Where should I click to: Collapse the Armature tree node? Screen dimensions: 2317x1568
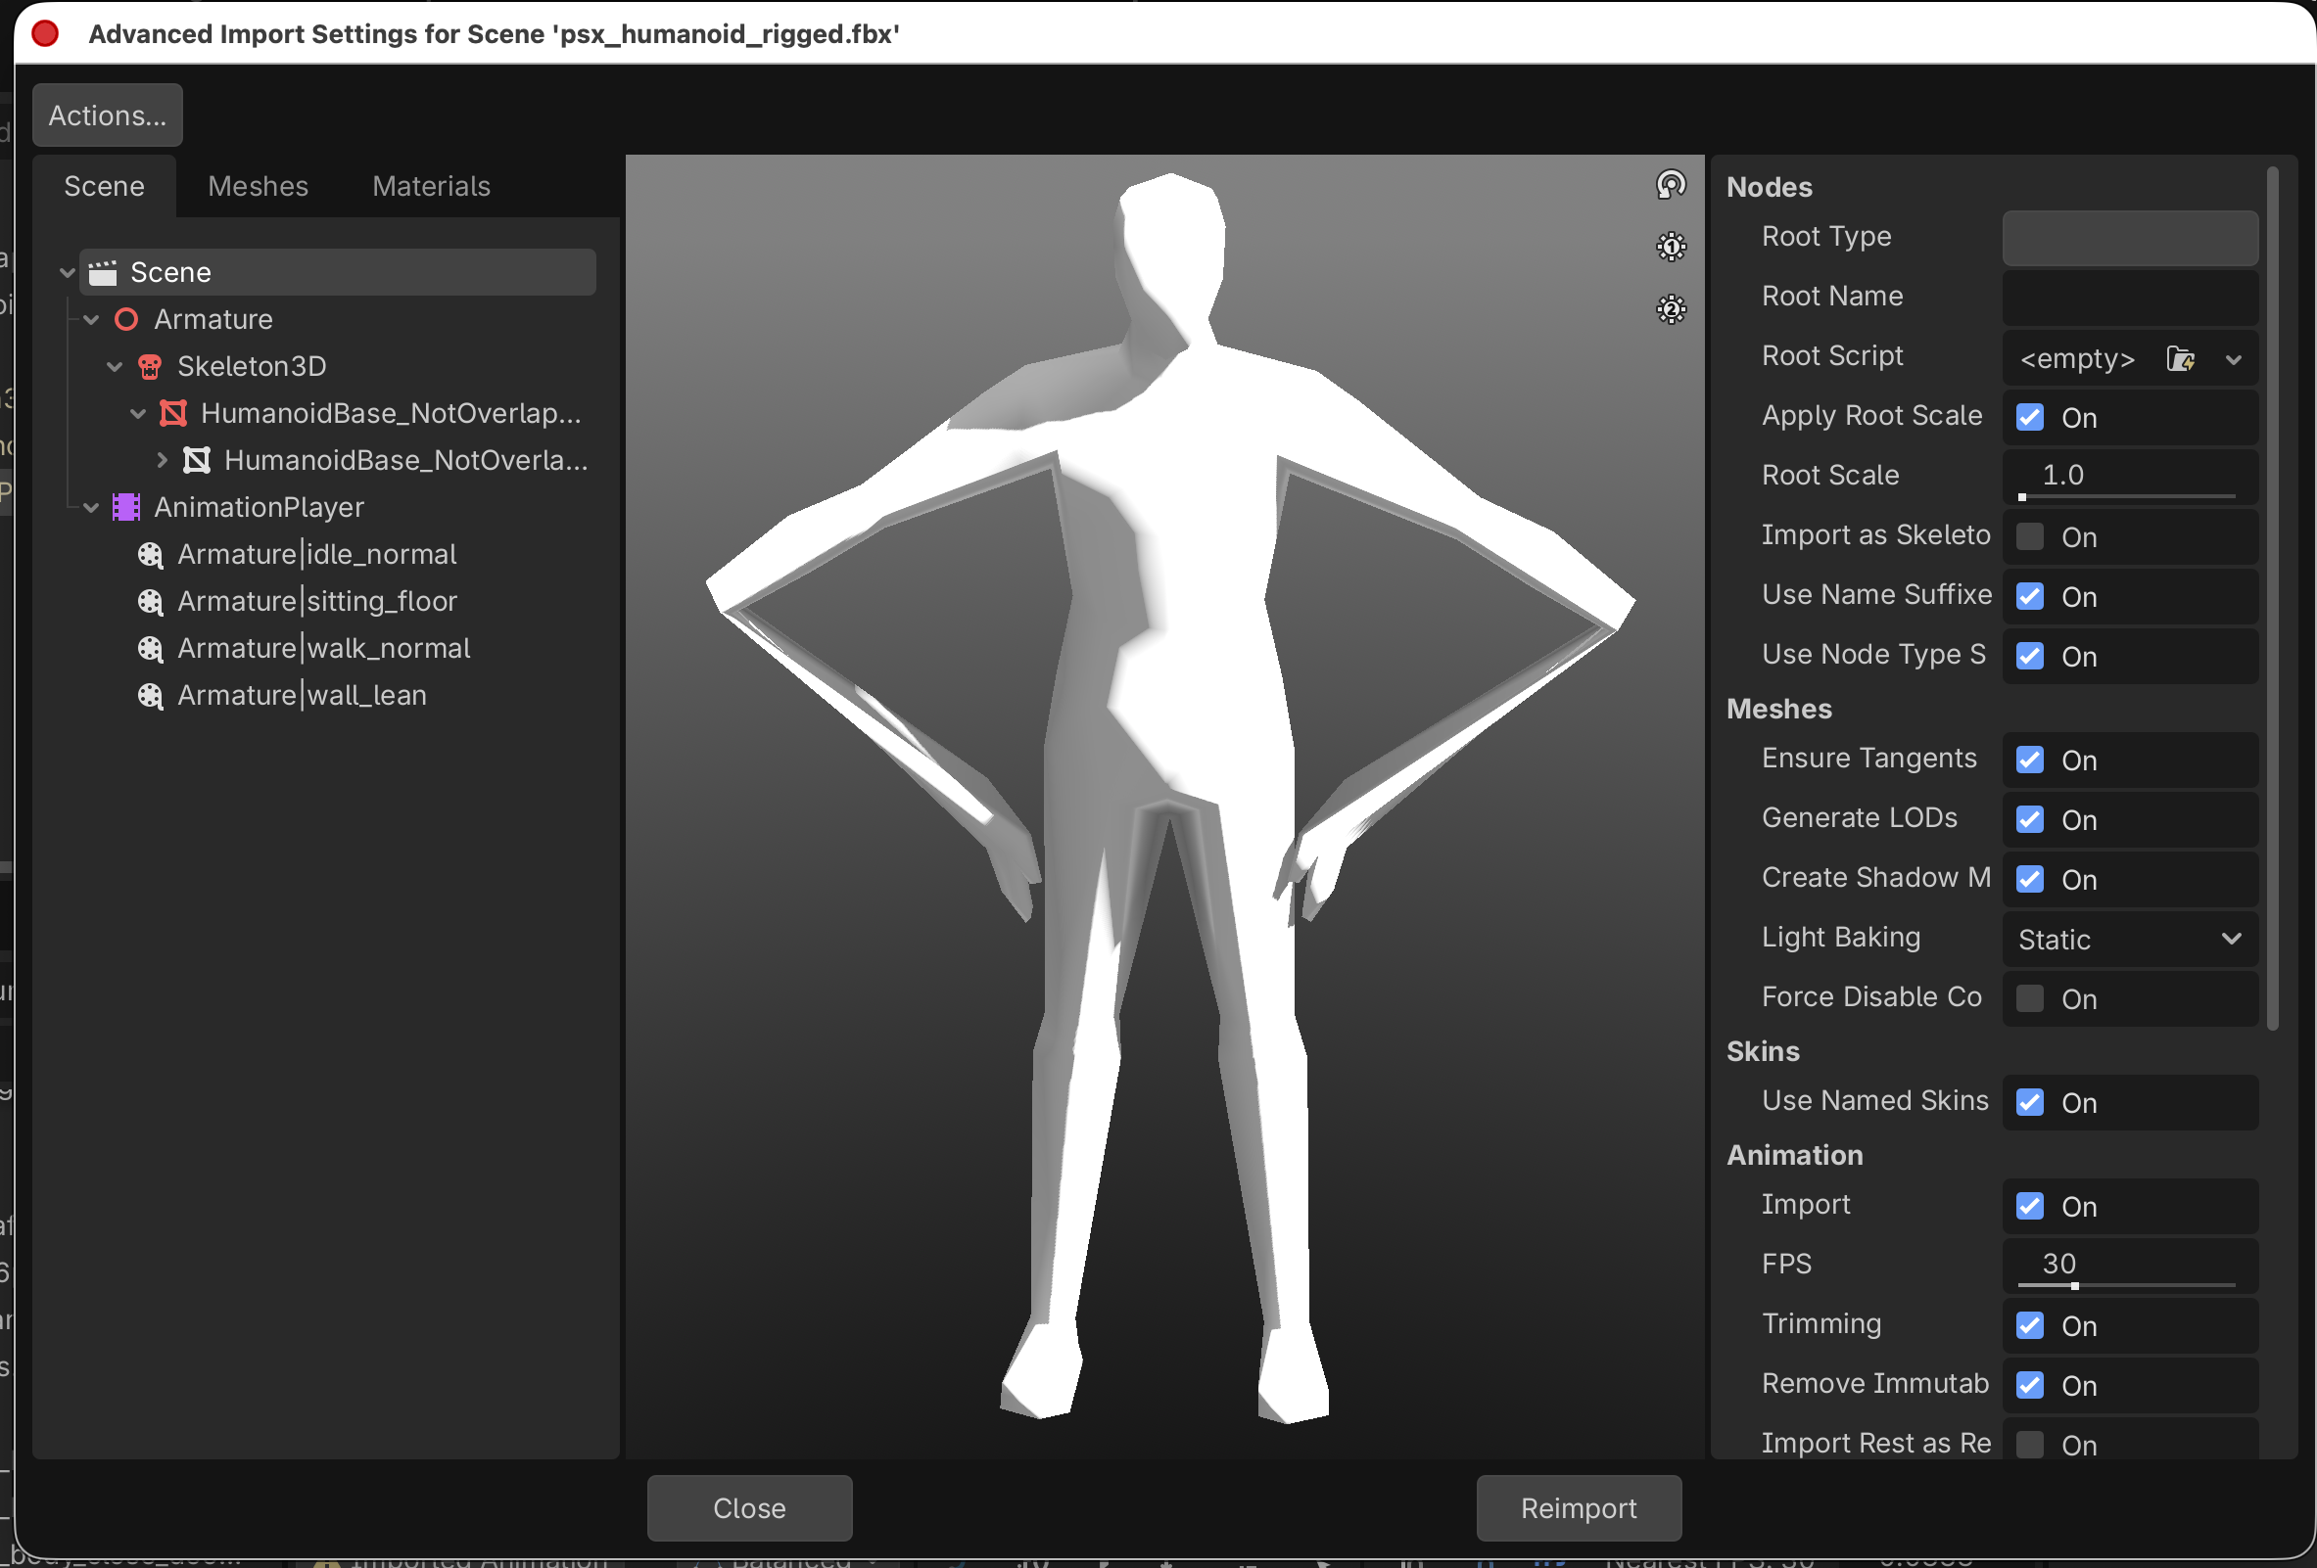point(91,319)
